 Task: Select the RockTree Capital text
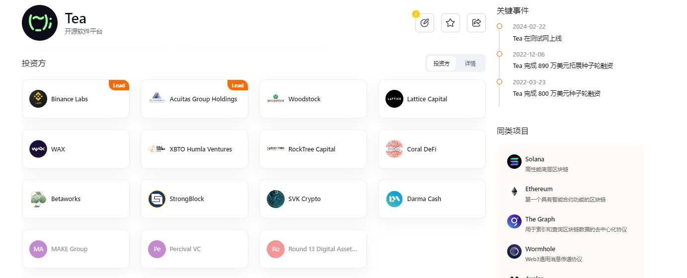click(x=312, y=149)
